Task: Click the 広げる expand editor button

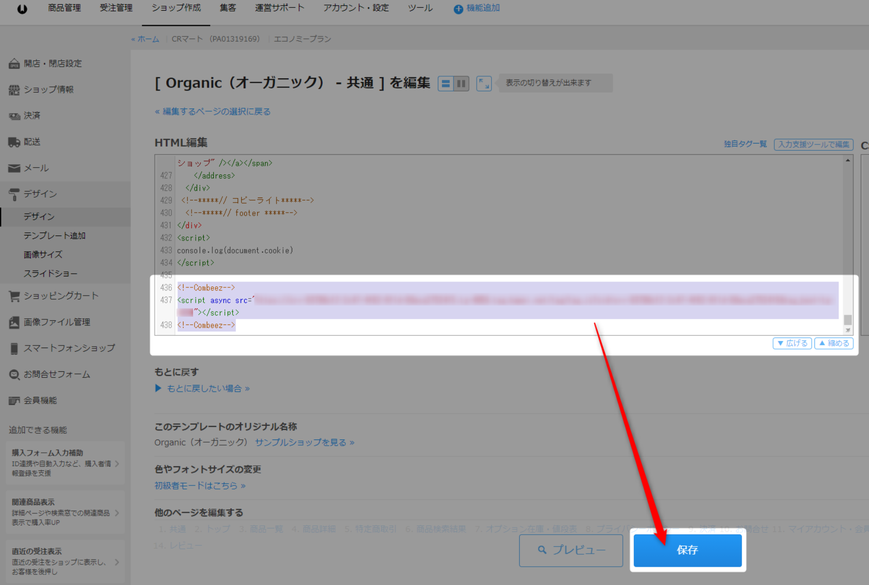Action: tap(792, 344)
